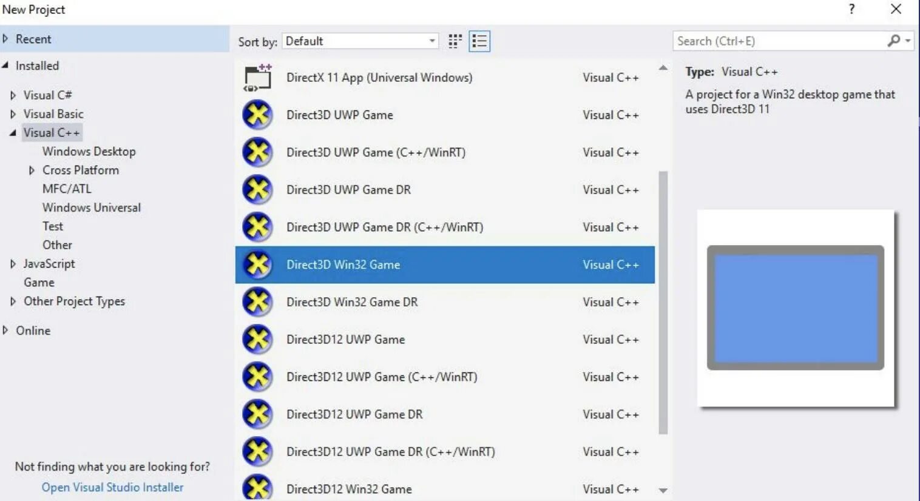The height and width of the screenshot is (501, 920).
Task: Expand the Online section
Action: click(5, 331)
